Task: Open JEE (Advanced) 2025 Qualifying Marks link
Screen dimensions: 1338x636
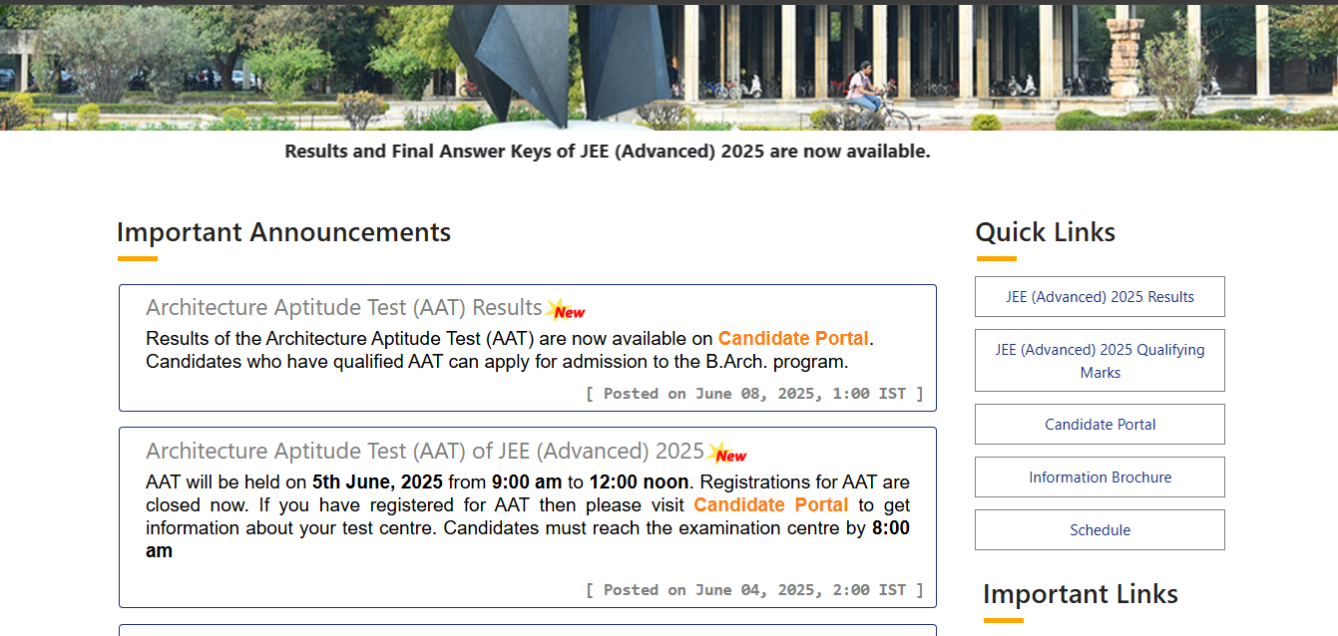Action: (x=1100, y=361)
